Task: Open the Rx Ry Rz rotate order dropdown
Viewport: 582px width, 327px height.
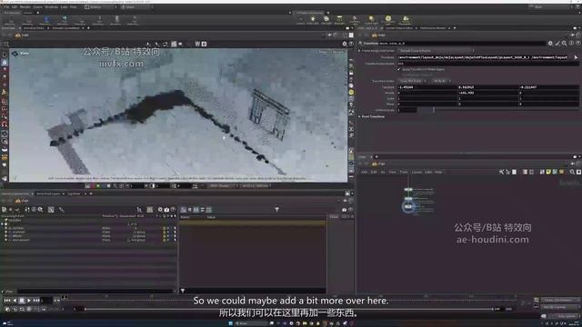Action: (441, 81)
